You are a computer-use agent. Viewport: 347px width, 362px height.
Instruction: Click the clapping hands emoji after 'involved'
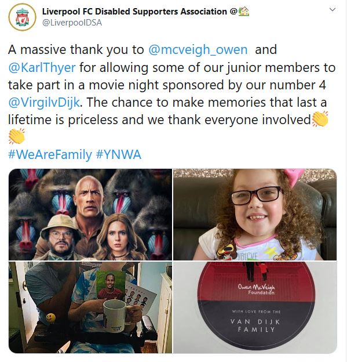pyautogui.click(x=320, y=119)
